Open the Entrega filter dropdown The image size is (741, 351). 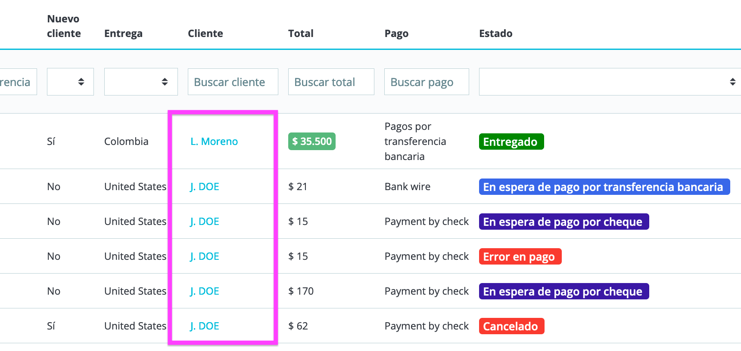coord(141,82)
